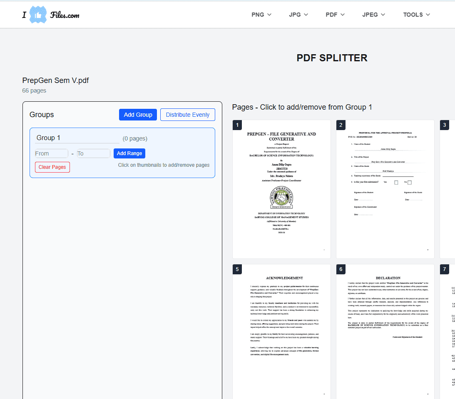Expand the JPG menu
Screen dimensions: 455x399
click(x=298, y=15)
